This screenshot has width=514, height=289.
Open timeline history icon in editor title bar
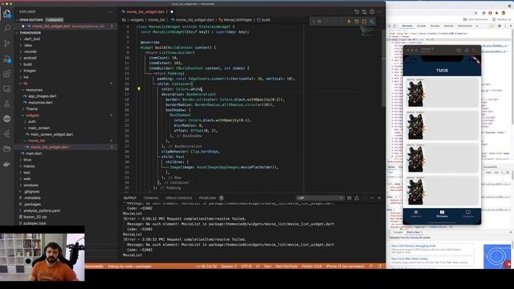(357, 12)
